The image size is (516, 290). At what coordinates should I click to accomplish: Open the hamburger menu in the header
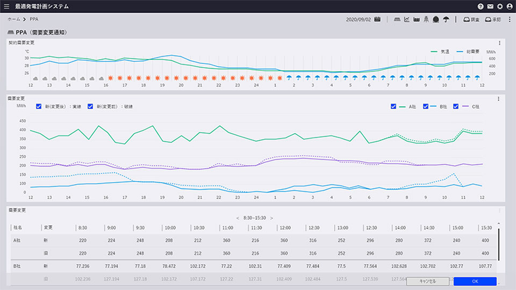click(6, 6)
